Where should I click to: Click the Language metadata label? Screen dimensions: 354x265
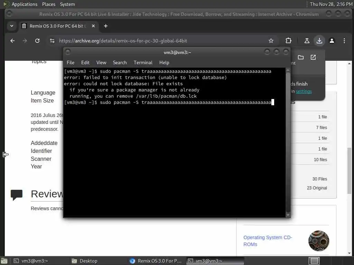click(43, 92)
